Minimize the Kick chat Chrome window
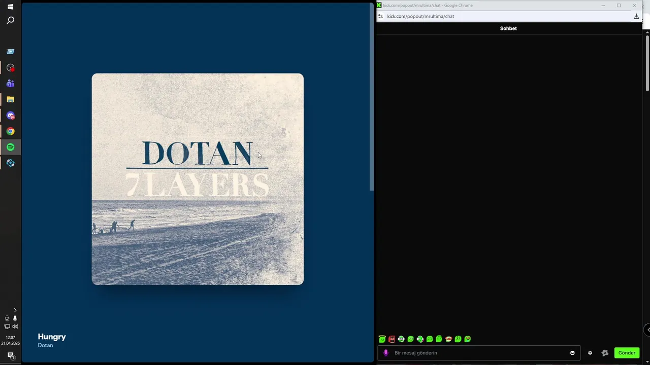This screenshot has height=365, width=650. point(603,5)
